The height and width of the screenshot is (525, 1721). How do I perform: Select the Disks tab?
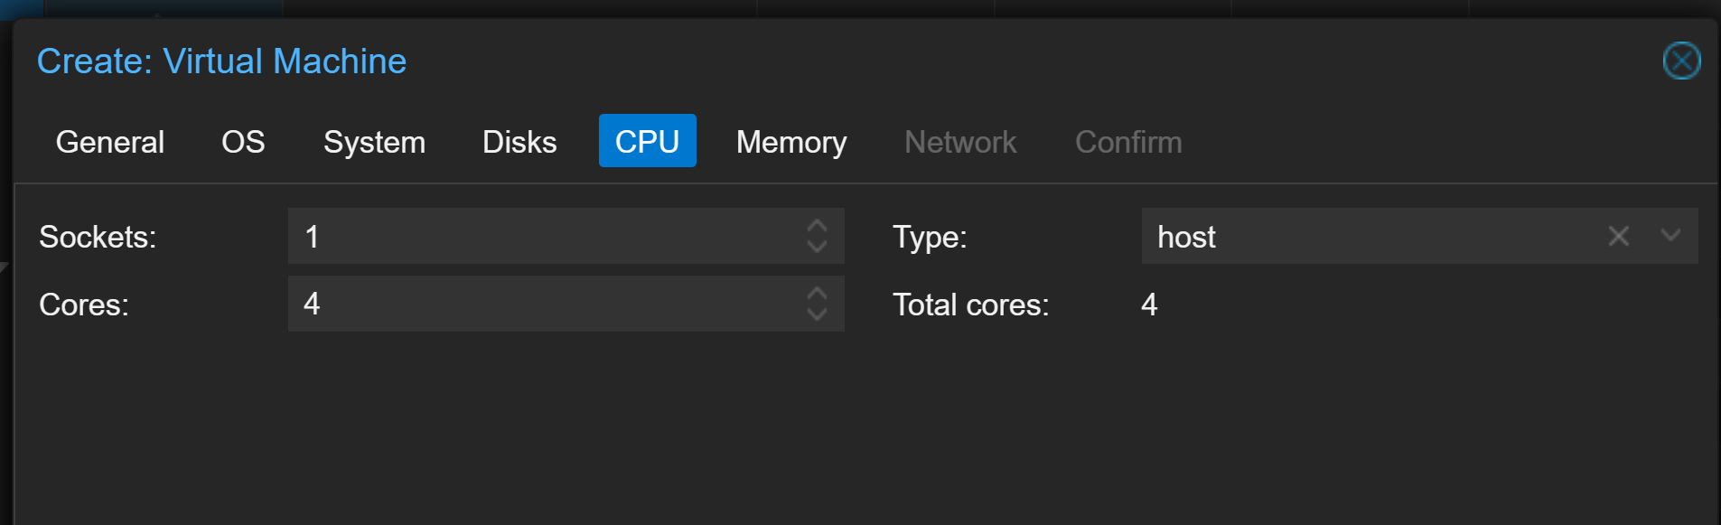[519, 142]
